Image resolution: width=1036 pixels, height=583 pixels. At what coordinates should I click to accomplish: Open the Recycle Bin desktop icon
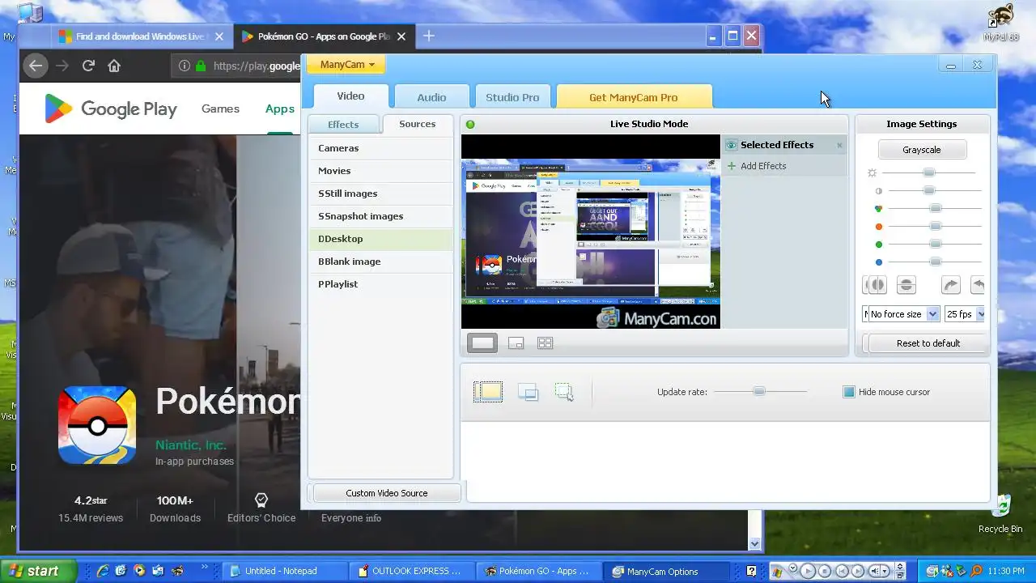1000,513
